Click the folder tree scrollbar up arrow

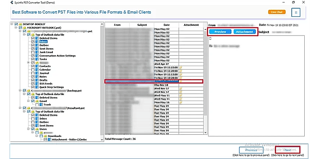pyautogui.click(x=102, y=24)
